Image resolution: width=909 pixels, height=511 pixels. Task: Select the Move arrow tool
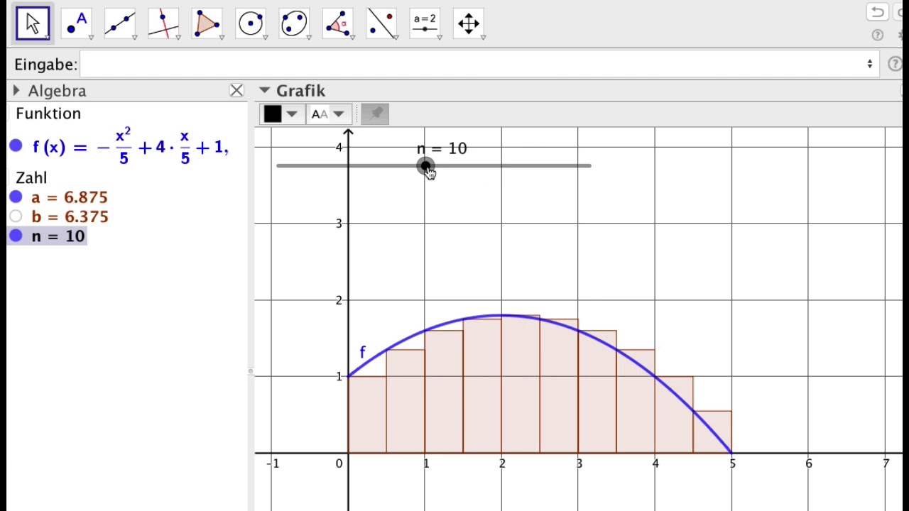click(x=33, y=23)
